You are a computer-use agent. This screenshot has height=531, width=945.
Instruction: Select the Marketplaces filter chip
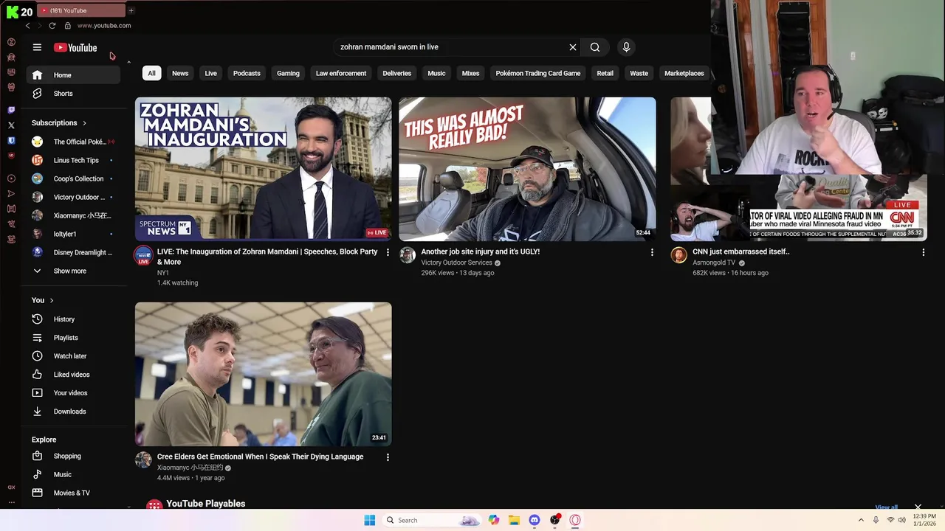684,74
